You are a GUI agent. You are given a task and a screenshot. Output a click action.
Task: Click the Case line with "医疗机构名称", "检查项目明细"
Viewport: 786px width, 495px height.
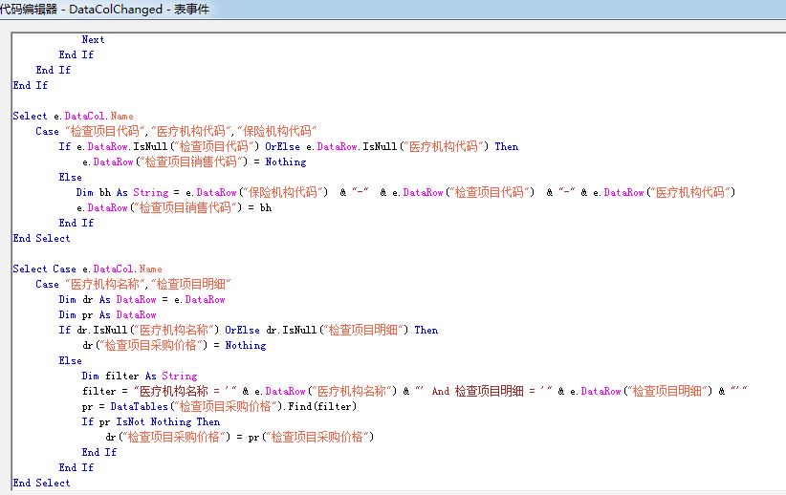(x=133, y=284)
